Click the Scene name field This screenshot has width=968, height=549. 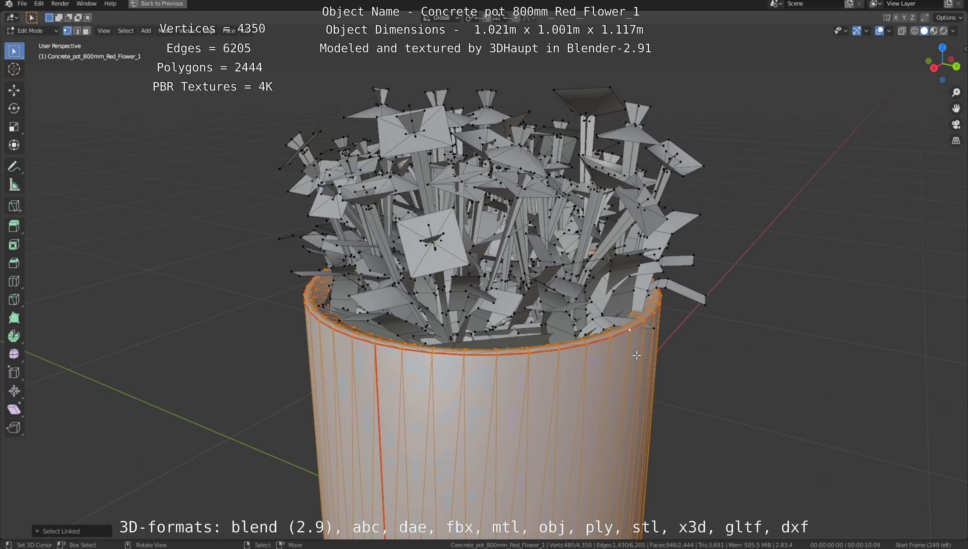click(x=814, y=4)
